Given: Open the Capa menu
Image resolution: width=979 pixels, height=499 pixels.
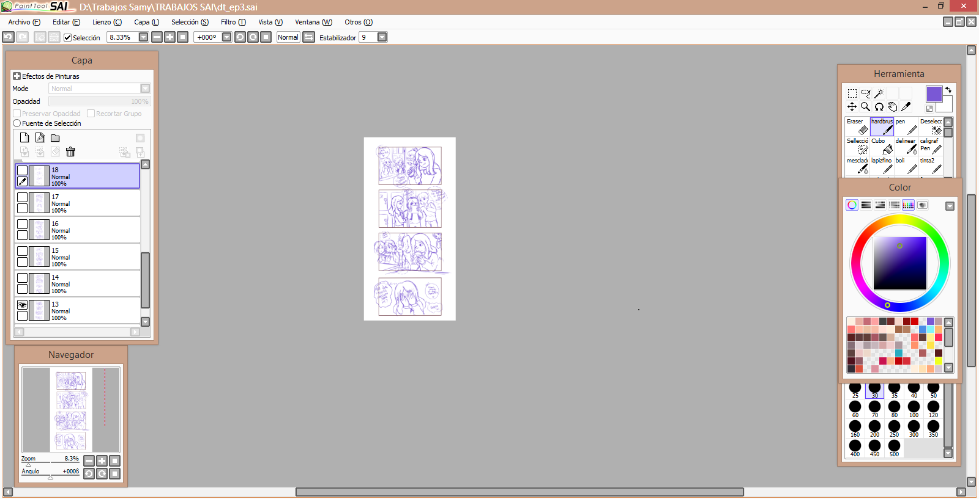Looking at the screenshot, I should click(146, 22).
